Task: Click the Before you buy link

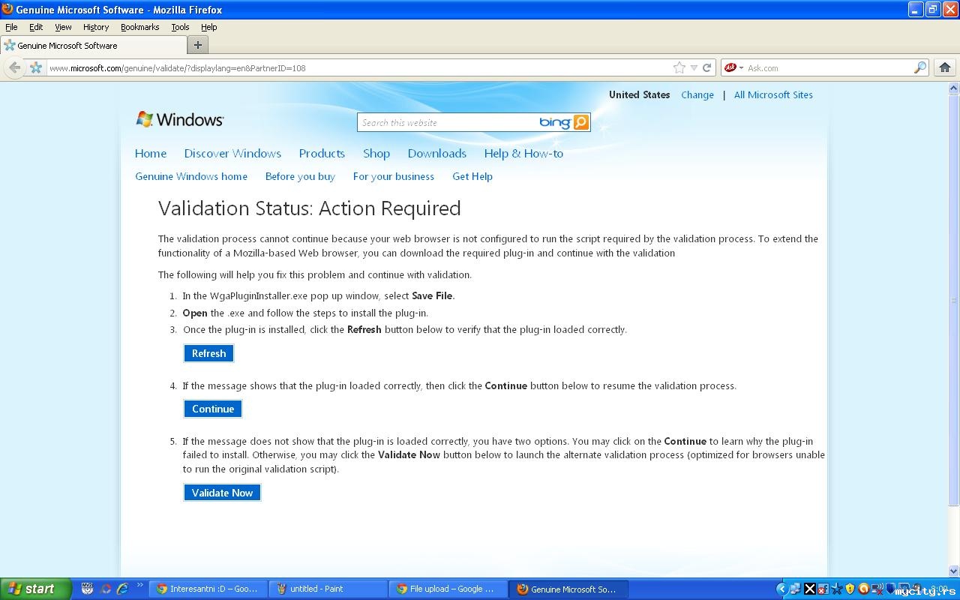Action: coord(300,176)
